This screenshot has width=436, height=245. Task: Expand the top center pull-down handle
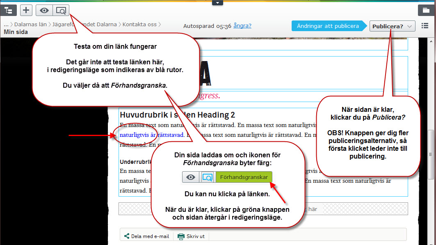tap(217, 3)
